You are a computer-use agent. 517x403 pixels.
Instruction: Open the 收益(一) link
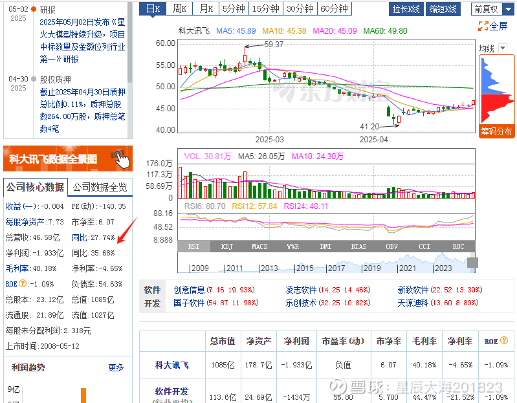click(x=21, y=206)
